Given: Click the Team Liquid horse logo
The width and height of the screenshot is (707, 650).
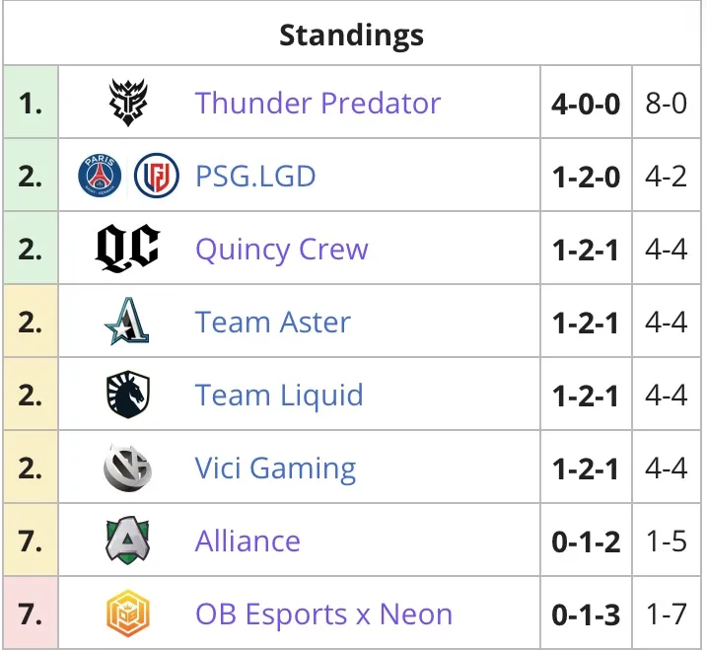Looking at the screenshot, I should point(128,395).
